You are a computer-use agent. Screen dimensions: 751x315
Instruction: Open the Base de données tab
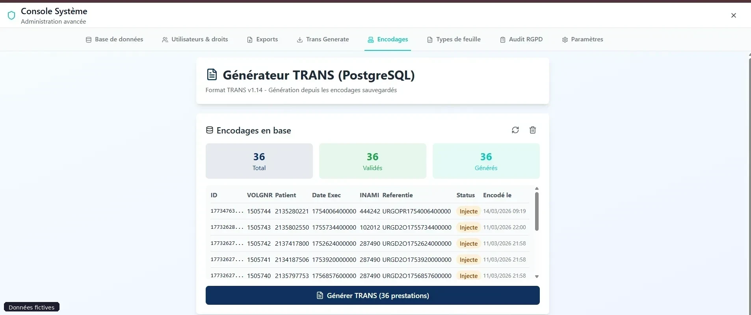(x=114, y=39)
